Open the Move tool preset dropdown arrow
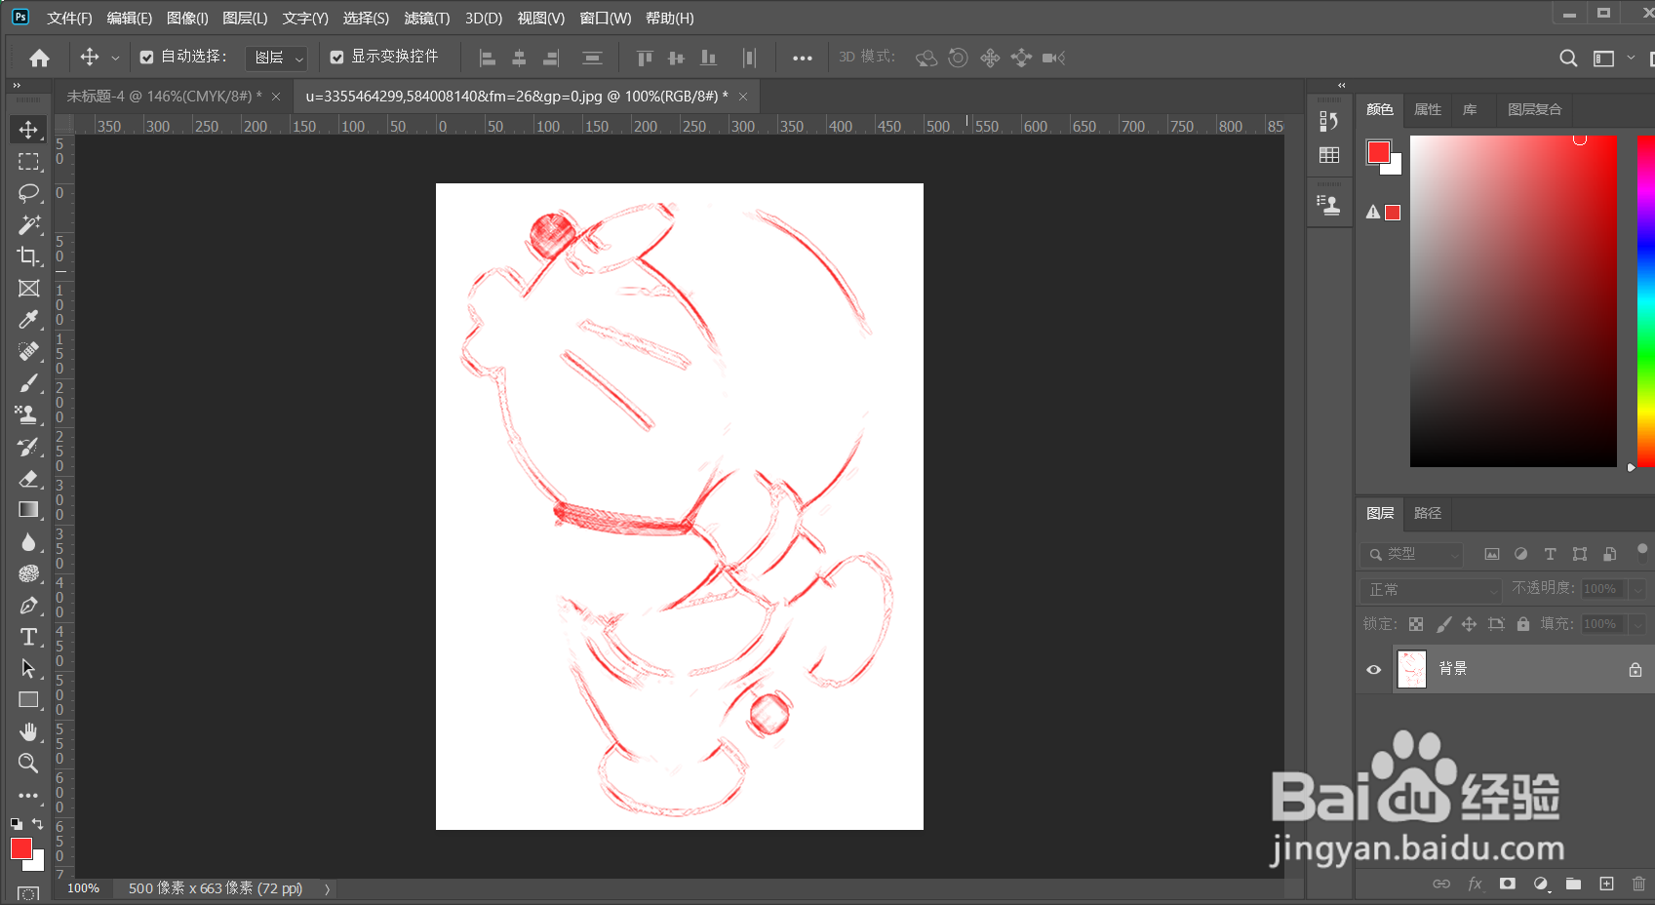 pyautogui.click(x=115, y=58)
